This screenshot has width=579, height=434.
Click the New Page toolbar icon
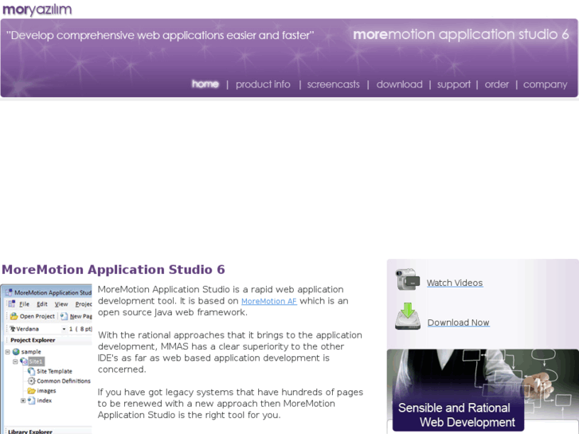[64, 316]
